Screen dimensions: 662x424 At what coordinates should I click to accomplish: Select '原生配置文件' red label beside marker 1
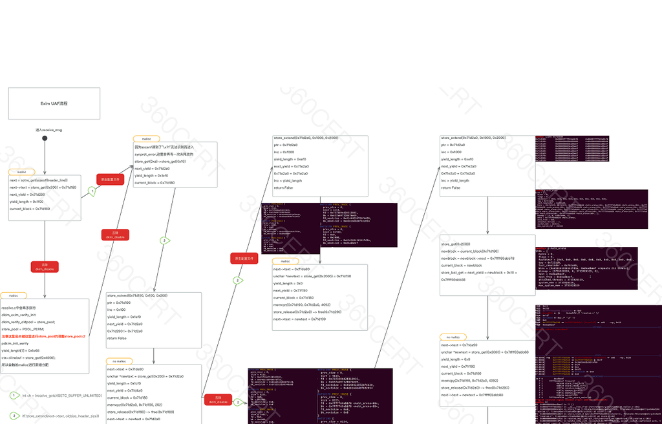[110, 180]
